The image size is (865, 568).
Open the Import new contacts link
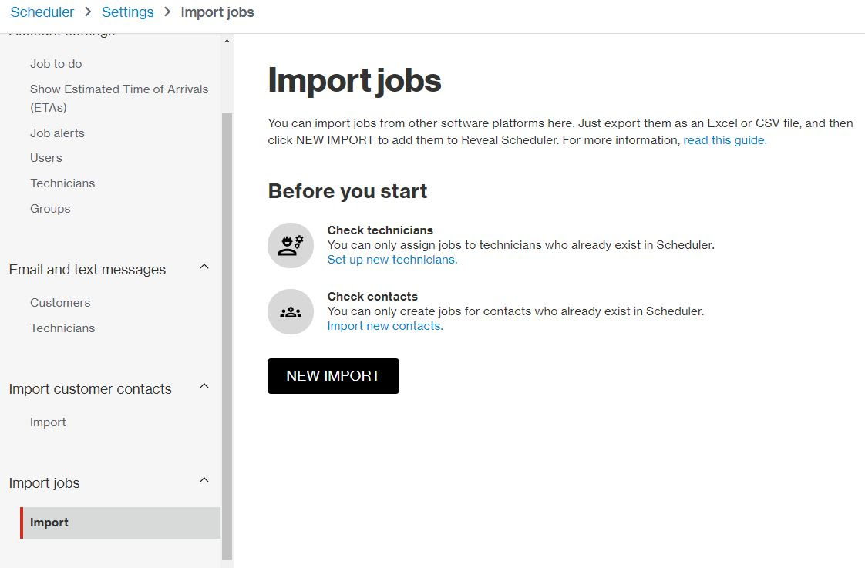pyautogui.click(x=385, y=326)
